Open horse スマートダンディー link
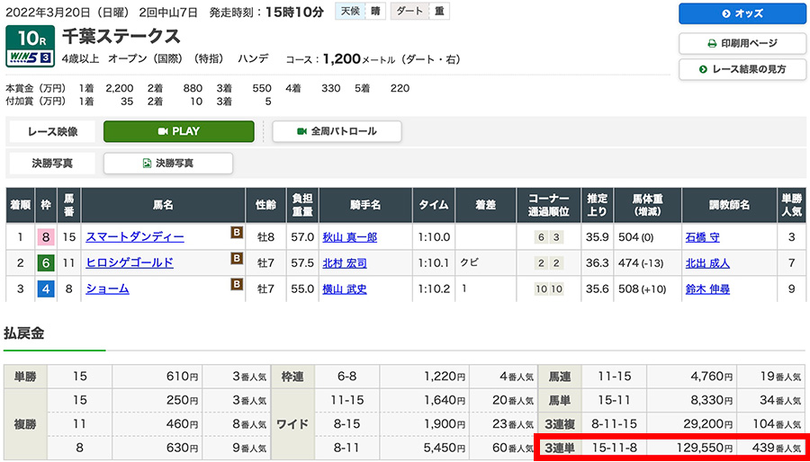The width and height of the screenshot is (810, 462). tap(135, 237)
